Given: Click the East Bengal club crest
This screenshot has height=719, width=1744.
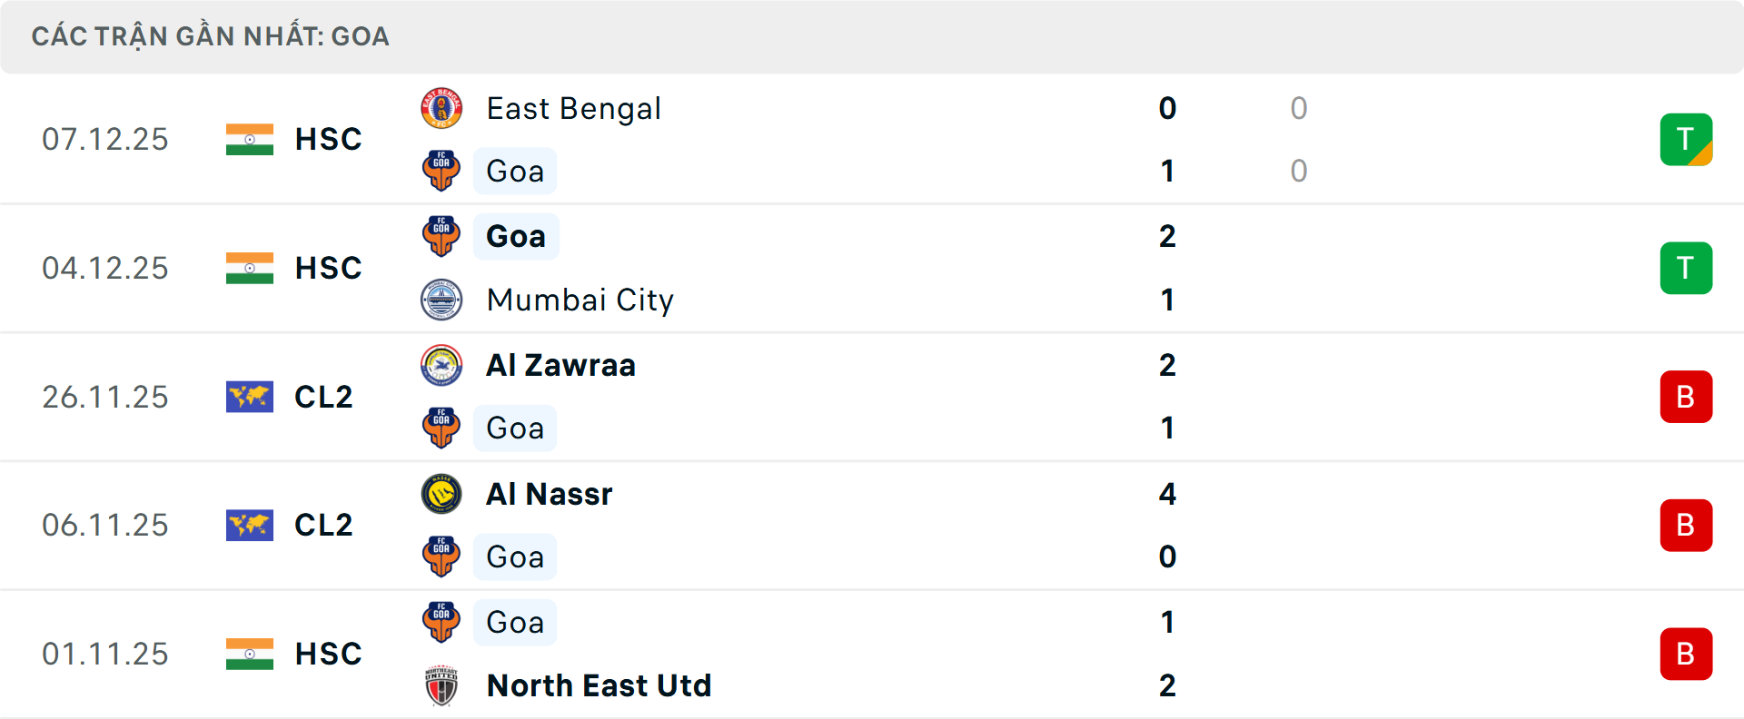Looking at the screenshot, I should tap(441, 109).
